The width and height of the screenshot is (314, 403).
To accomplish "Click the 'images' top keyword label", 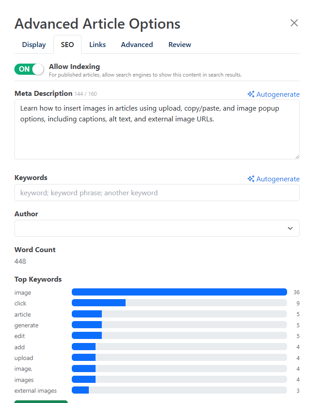I will (24, 380).
